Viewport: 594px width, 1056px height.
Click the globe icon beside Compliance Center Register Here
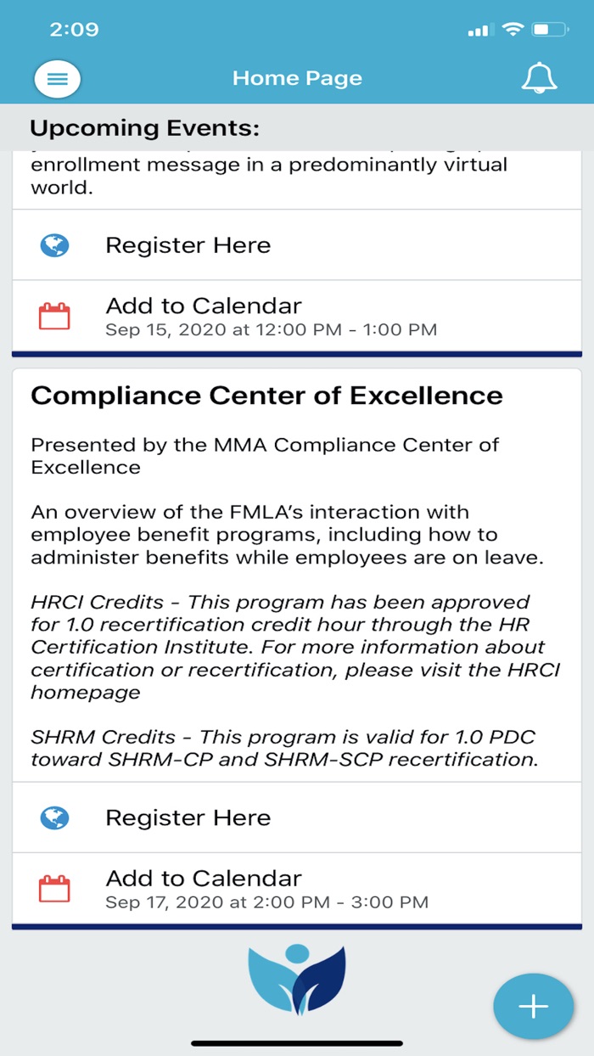coord(53,817)
